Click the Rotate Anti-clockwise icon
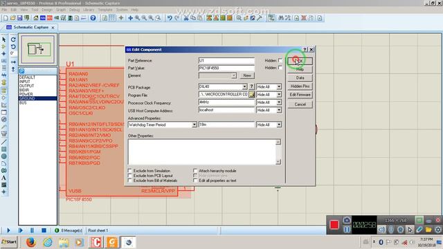 (x=13, y=46)
